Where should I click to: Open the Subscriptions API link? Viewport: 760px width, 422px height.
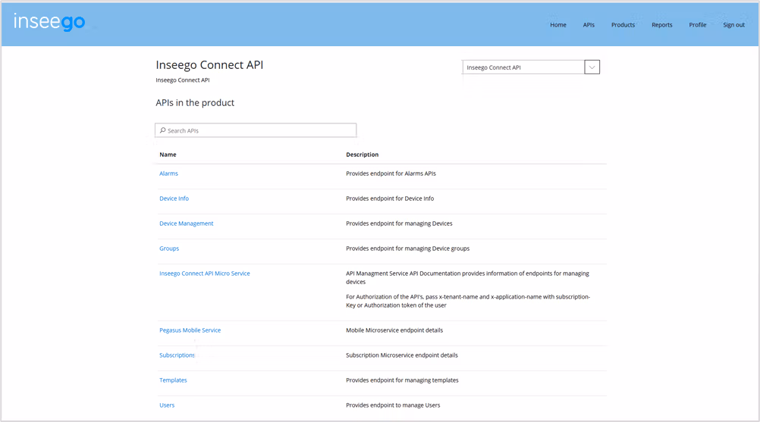(177, 355)
